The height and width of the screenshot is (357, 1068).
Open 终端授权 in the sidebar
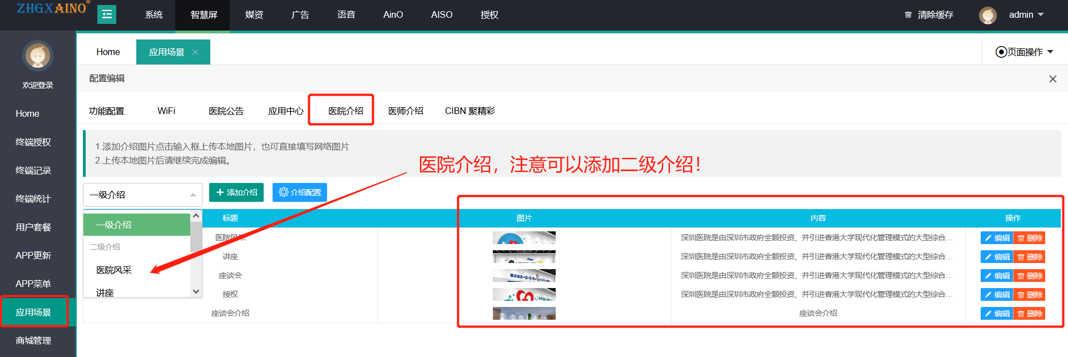coord(33,142)
